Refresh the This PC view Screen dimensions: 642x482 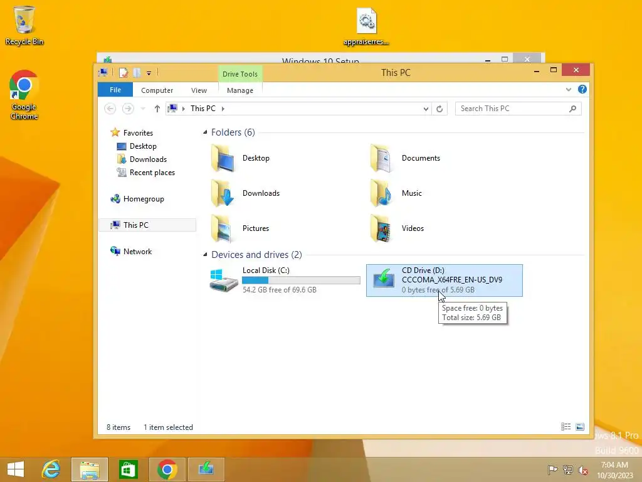439,109
